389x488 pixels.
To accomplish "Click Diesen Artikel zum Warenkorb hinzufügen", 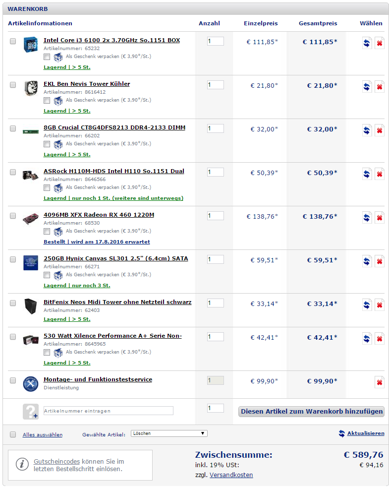I will [311, 412].
